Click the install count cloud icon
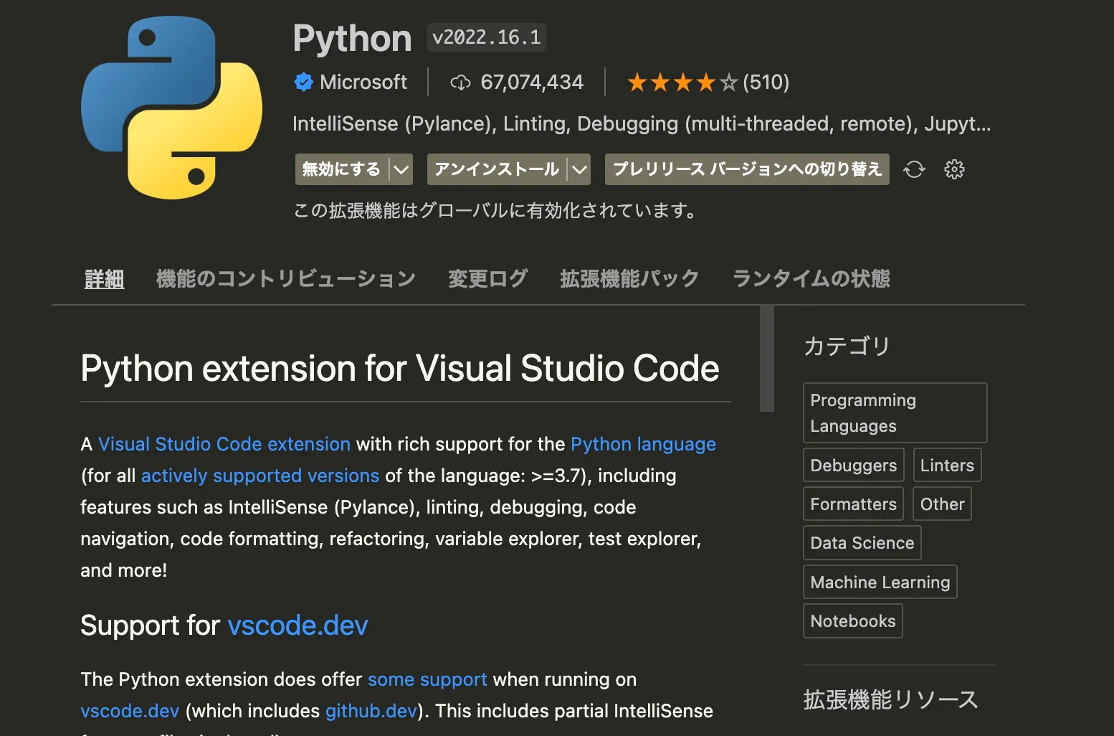The width and height of the screenshot is (1114, 736). (x=460, y=82)
